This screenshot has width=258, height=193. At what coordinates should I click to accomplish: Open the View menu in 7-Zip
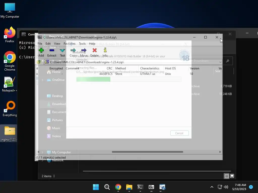(x=57, y=43)
